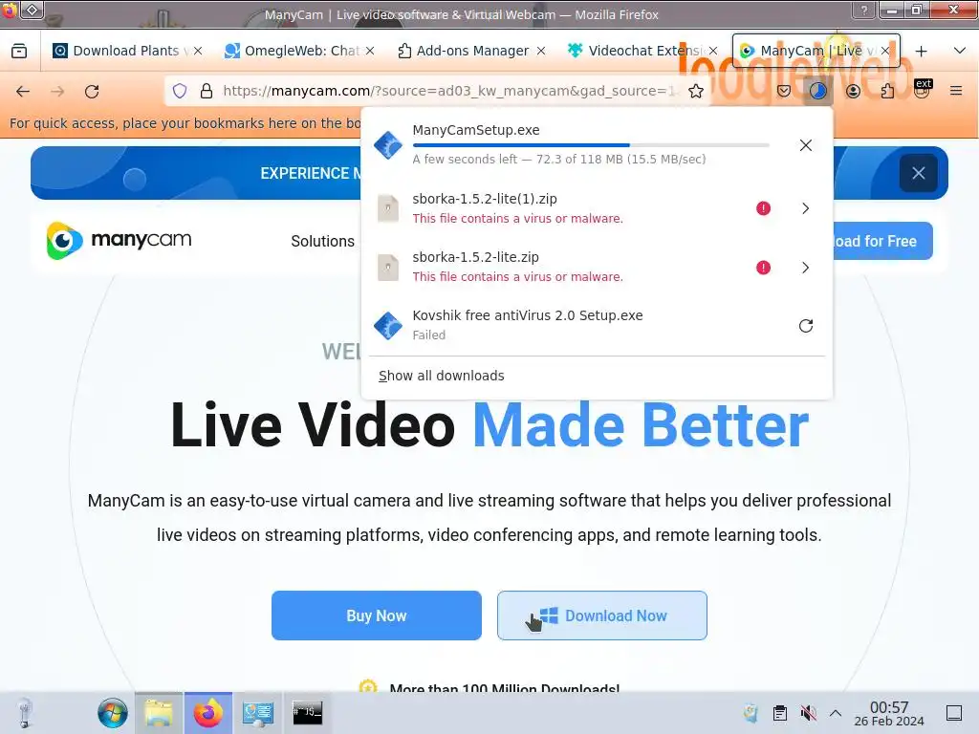The image size is (979, 734).
Task: Go back to the previous page
Action: [x=23, y=92]
